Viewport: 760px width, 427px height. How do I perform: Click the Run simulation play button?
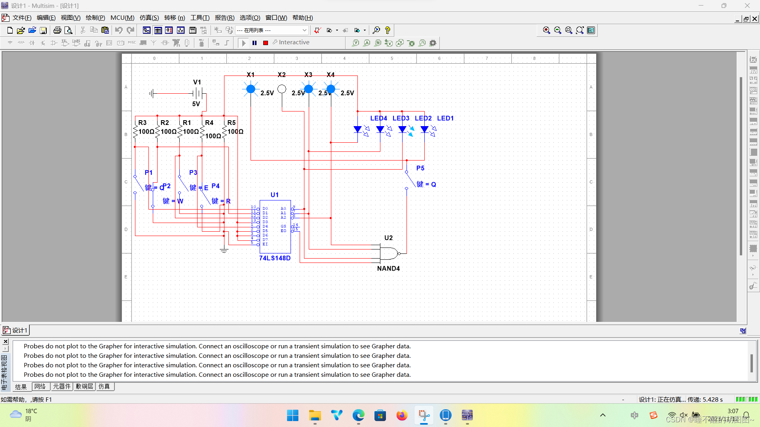[x=244, y=43]
